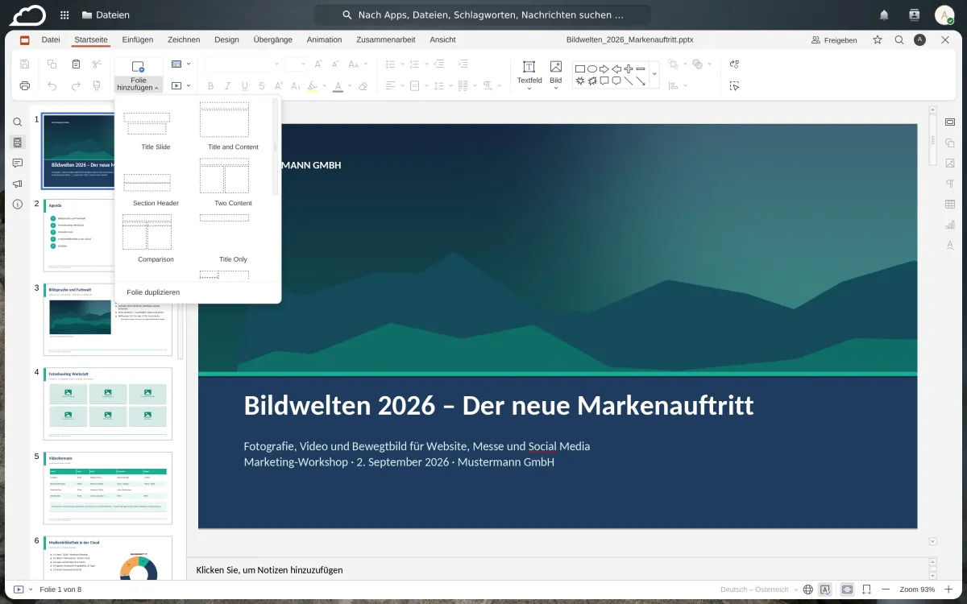Viewport: 967px width, 604px height.
Task: Open comments panel in left sidebar
Action: click(18, 163)
